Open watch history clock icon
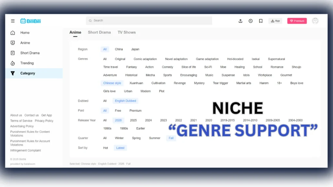The image size is (333, 187). pyautogui.click(x=250, y=21)
